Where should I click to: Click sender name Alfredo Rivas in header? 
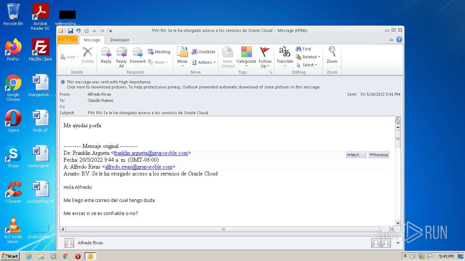[x=99, y=94]
